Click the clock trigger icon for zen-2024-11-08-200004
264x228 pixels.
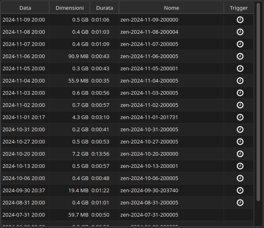tap(240, 32)
